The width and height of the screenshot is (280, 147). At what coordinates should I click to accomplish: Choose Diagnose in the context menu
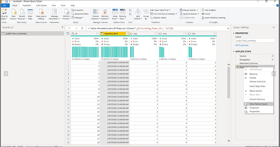pyautogui.click(x=258, y=108)
